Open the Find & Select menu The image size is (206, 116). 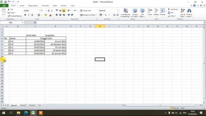pos(189,13)
